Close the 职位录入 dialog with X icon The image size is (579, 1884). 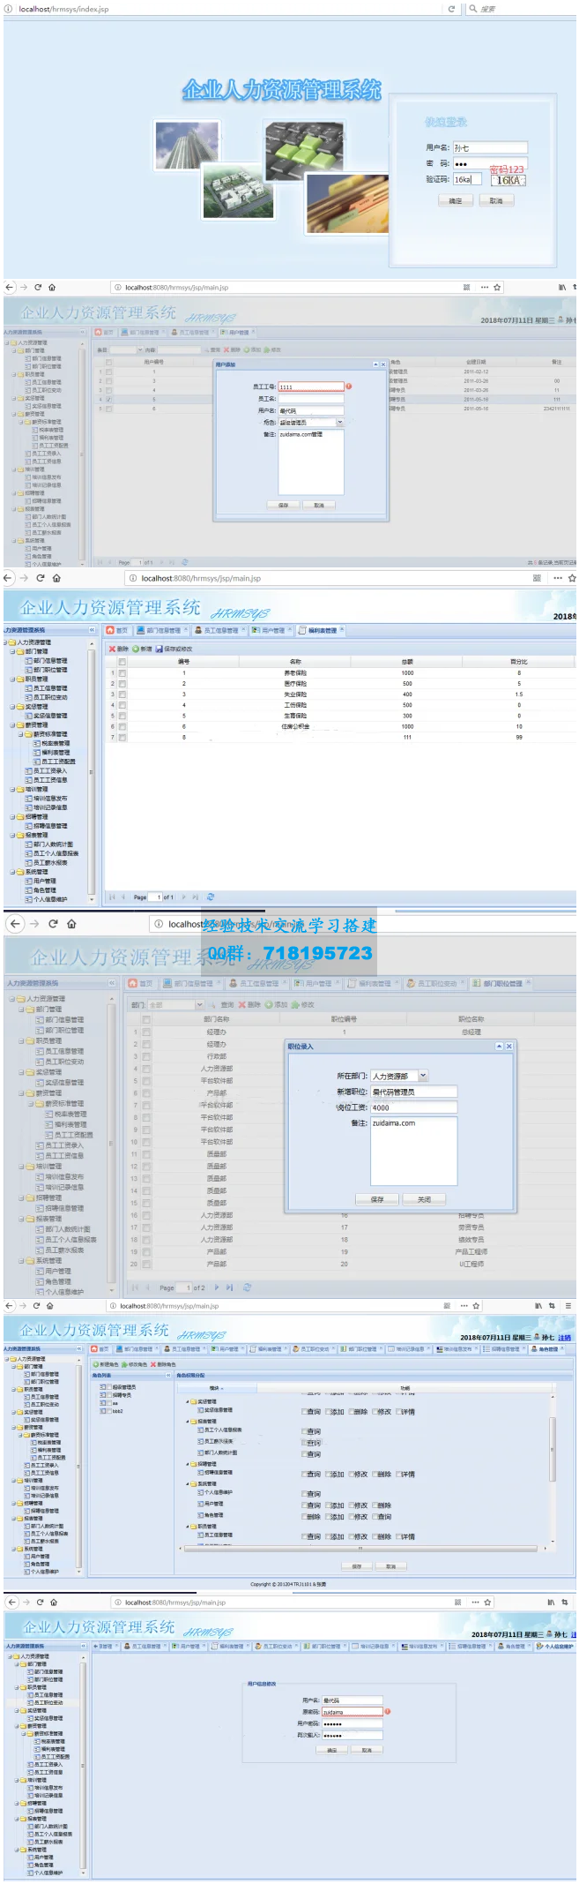click(x=508, y=1046)
